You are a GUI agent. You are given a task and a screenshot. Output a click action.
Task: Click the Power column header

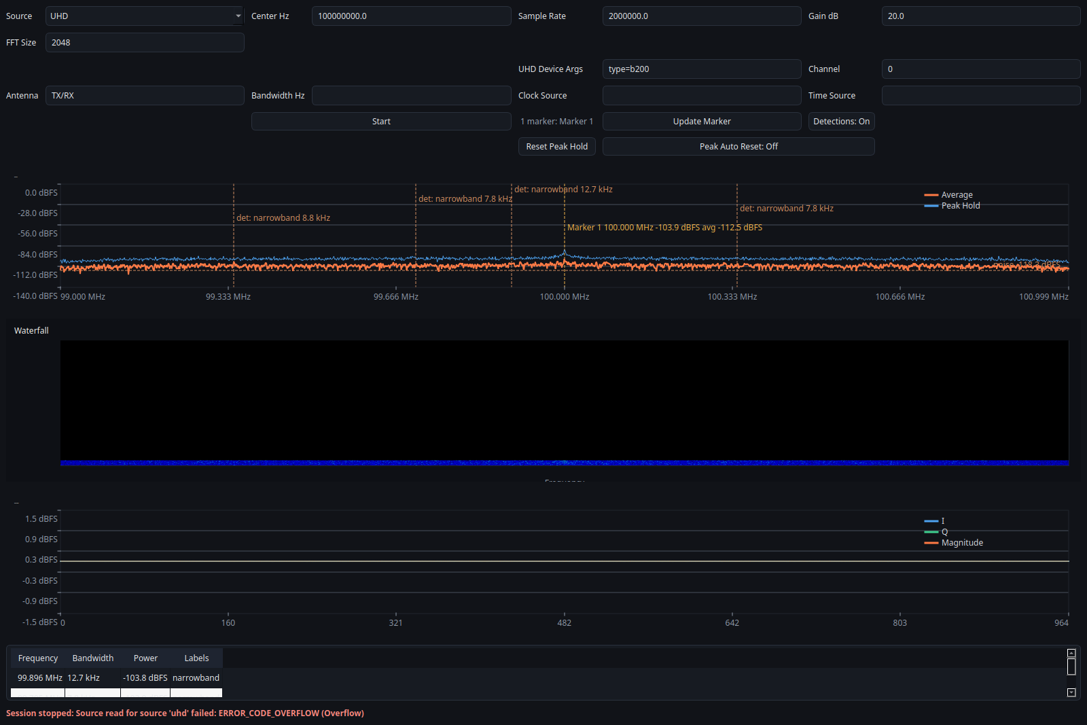(145, 658)
